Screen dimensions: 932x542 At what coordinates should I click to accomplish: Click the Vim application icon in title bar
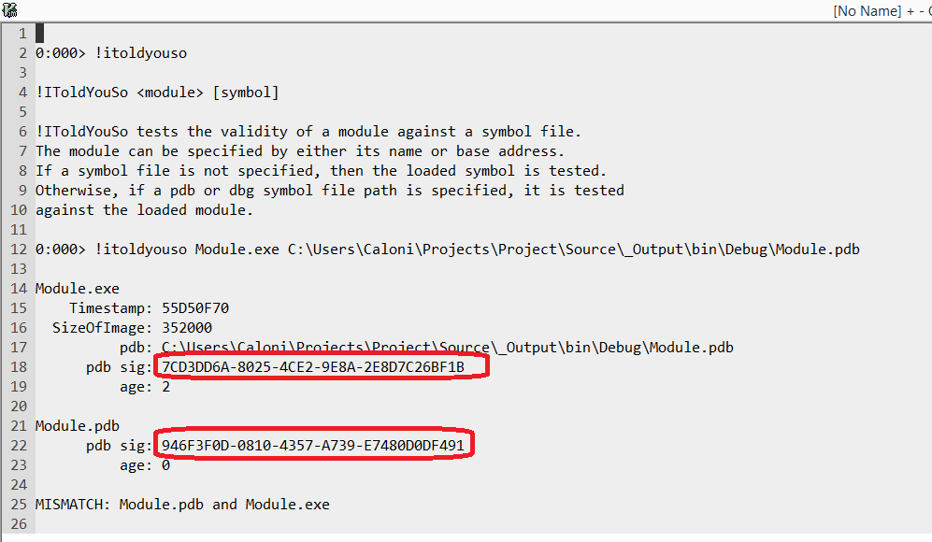pyautogui.click(x=10, y=10)
